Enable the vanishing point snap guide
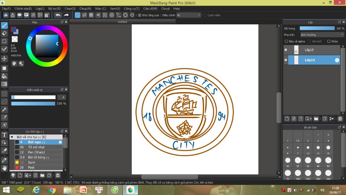346x195 pixels. coord(98,15)
